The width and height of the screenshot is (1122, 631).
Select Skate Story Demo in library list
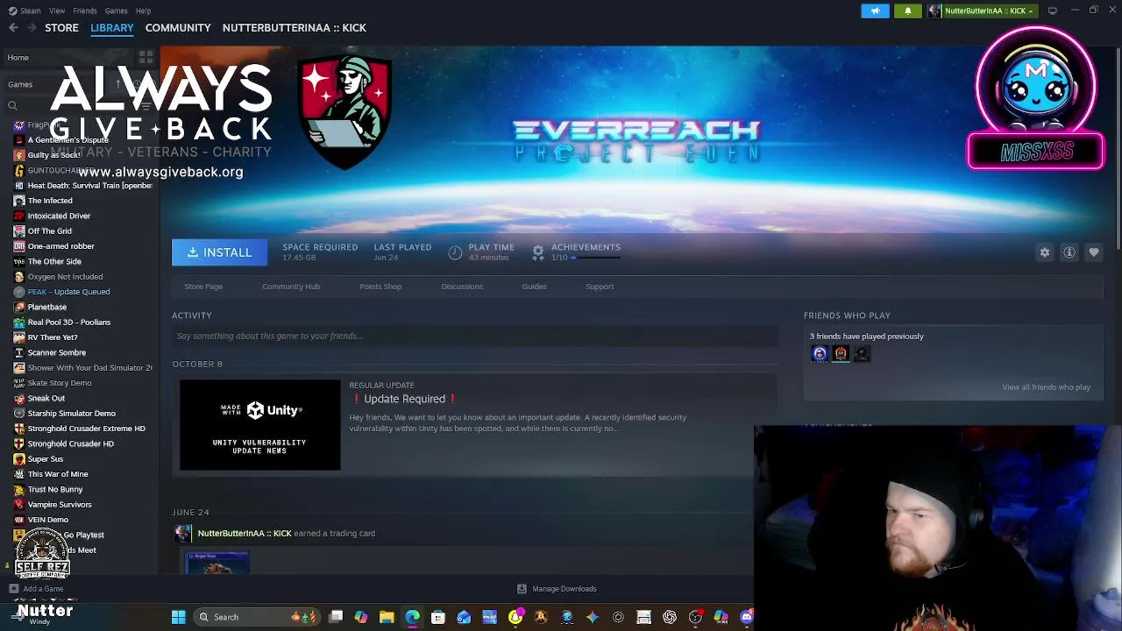(x=60, y=383)
